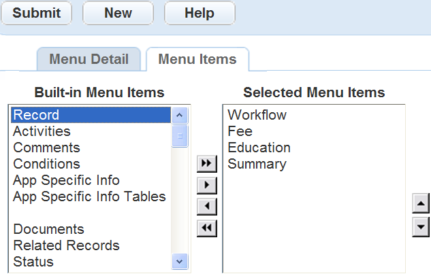Switch to the Menu Detail tab
The width and height of the screenshot is (431, 276).
[x=89, y=59]
